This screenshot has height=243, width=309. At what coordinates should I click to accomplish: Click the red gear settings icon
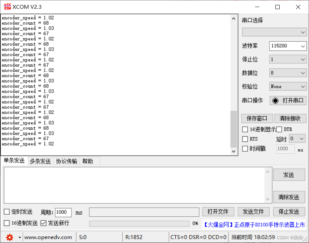pyautogui.click(x=9, y=237)
